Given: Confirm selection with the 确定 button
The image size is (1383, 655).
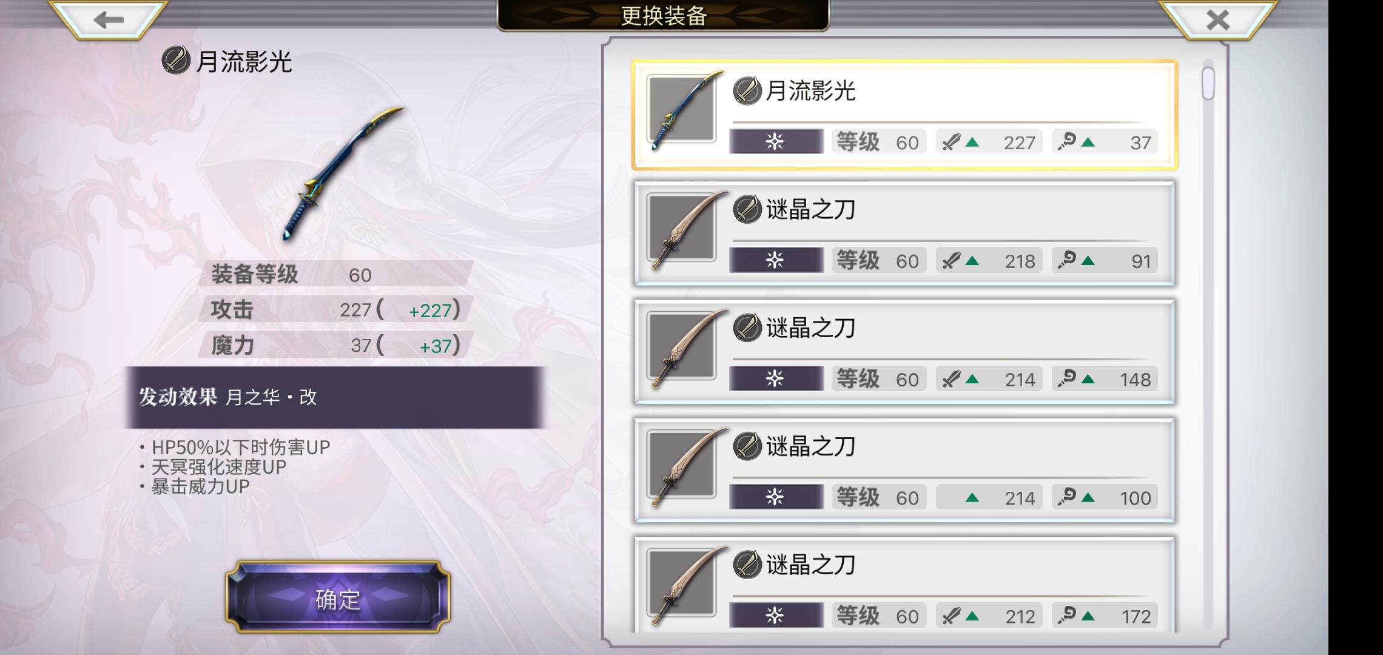Looking at the screenshot, I should pyautogui.click(x=338, y=597).
